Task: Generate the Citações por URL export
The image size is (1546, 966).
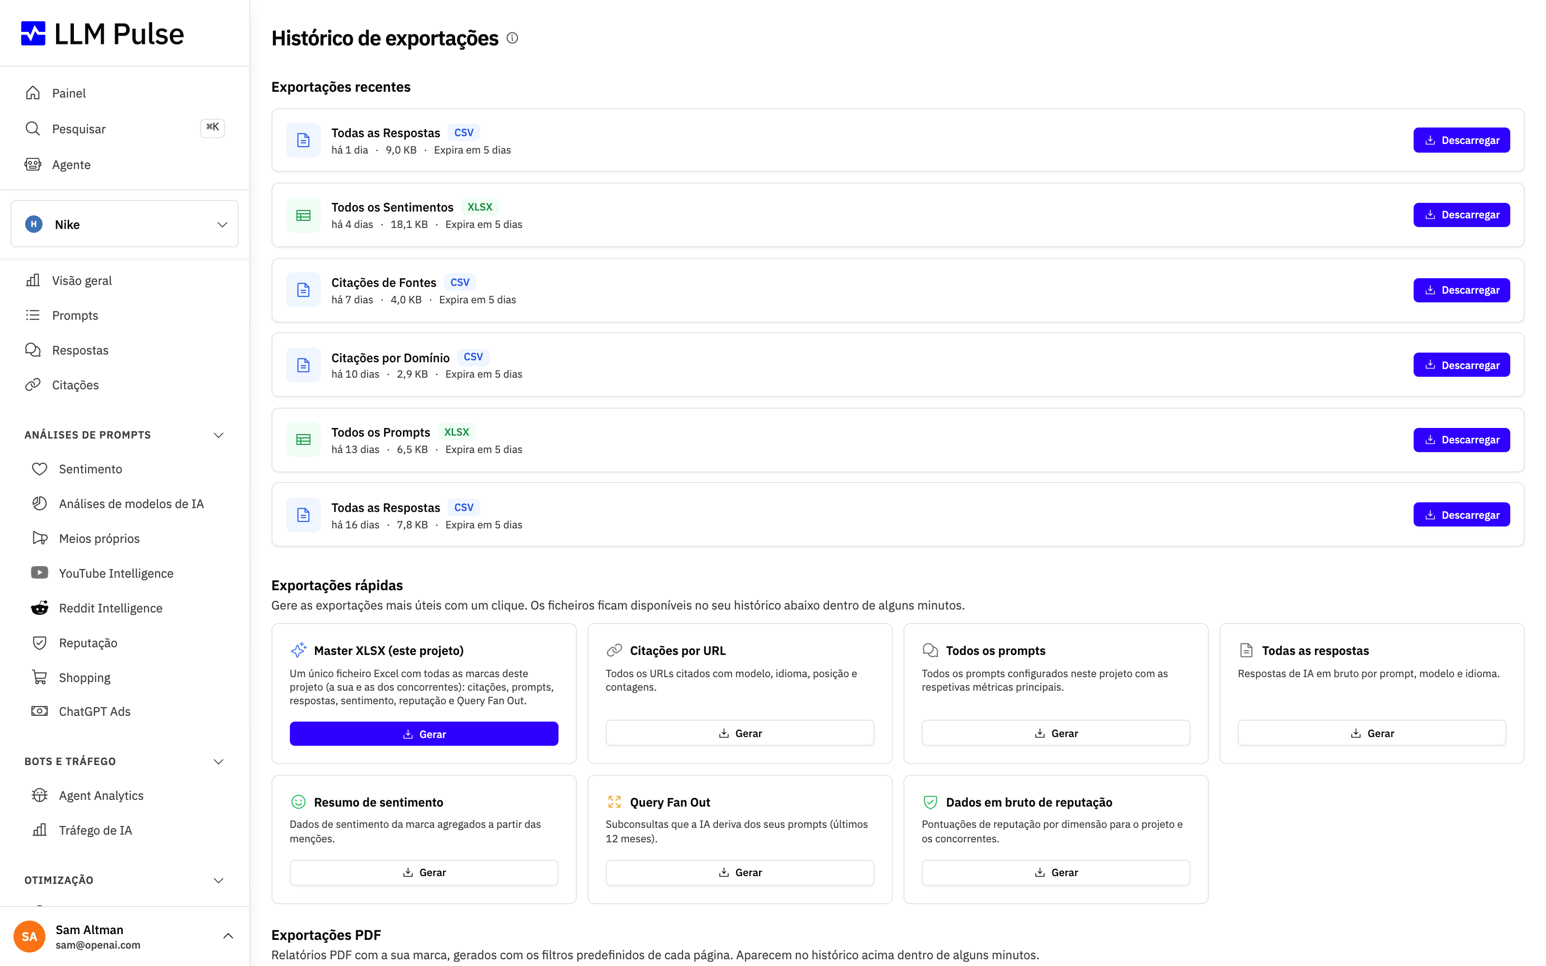Action: (x=740, y=734)
